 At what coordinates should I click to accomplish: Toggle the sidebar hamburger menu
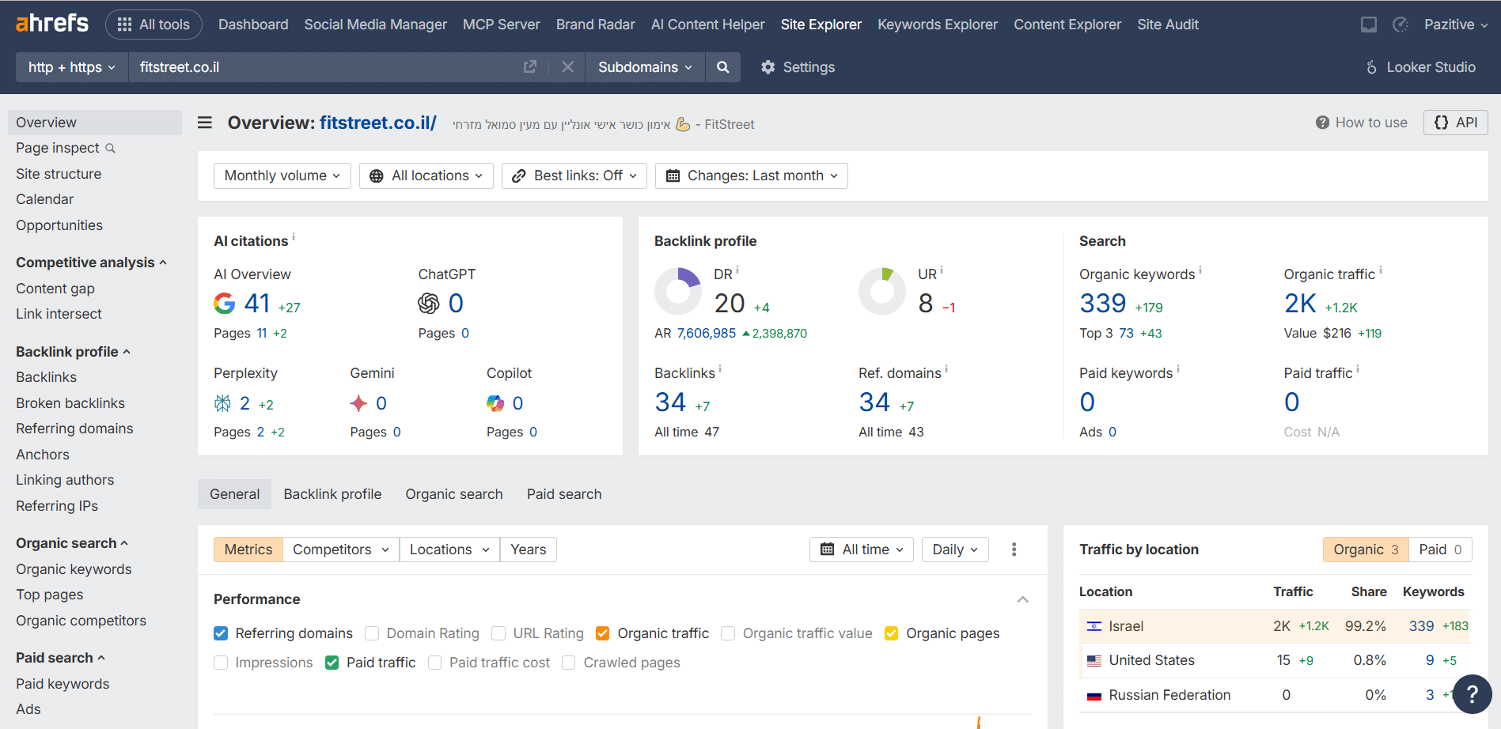(205, 123)
